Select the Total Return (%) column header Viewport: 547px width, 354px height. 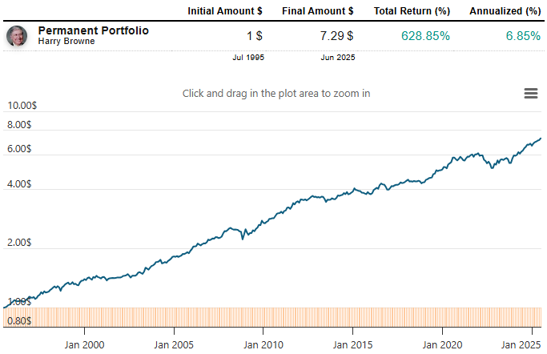(412, 11)
